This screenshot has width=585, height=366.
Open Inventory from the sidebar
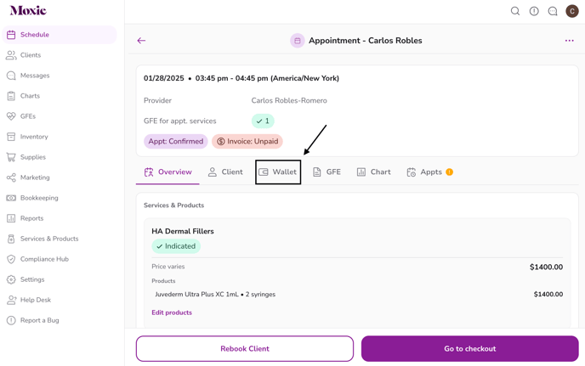(34, 137)
